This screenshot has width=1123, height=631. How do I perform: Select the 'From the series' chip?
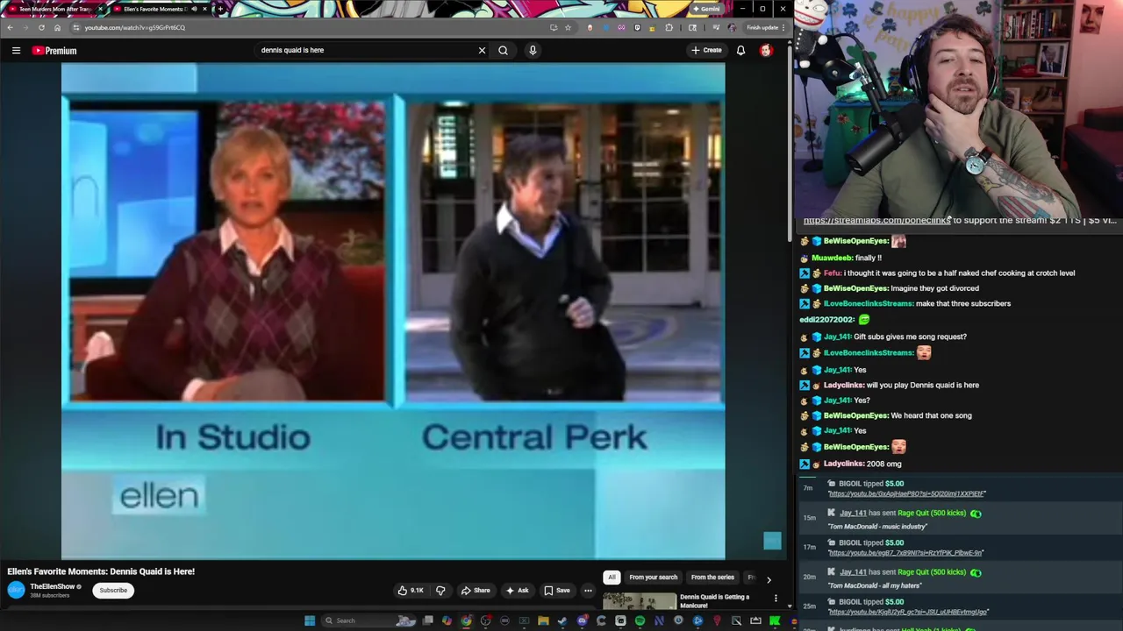pos(712,577)
